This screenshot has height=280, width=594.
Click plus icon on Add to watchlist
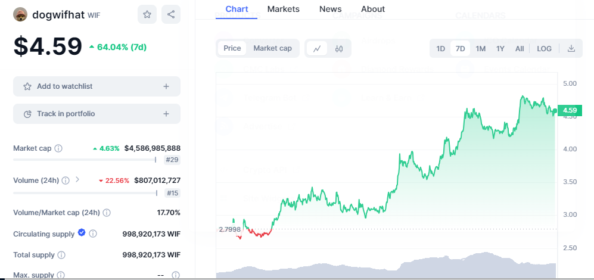166,86
